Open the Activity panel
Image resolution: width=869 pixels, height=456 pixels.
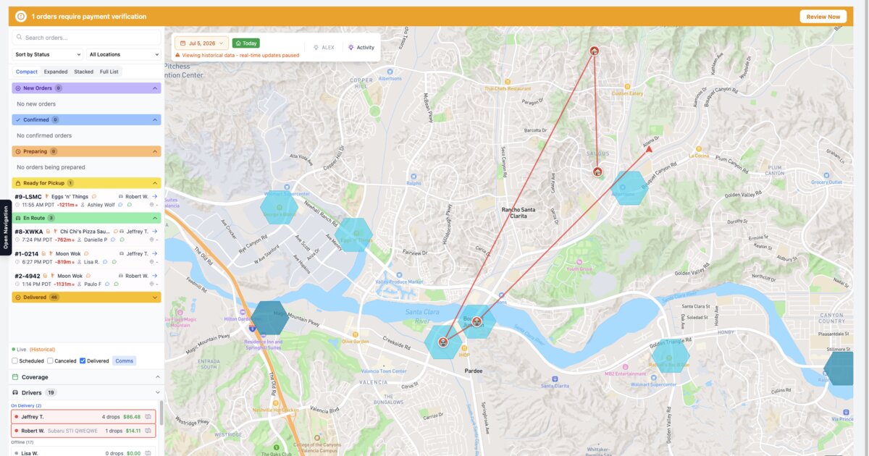(x=361, y=47)
